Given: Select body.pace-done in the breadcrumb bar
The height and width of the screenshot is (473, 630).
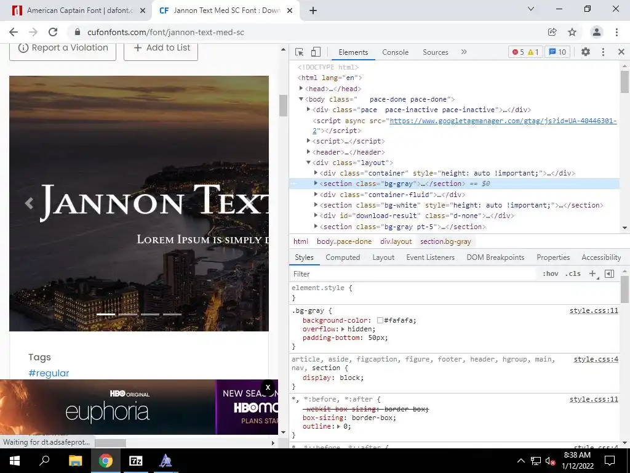Looking at the screenshot, I should pos(345,241).
